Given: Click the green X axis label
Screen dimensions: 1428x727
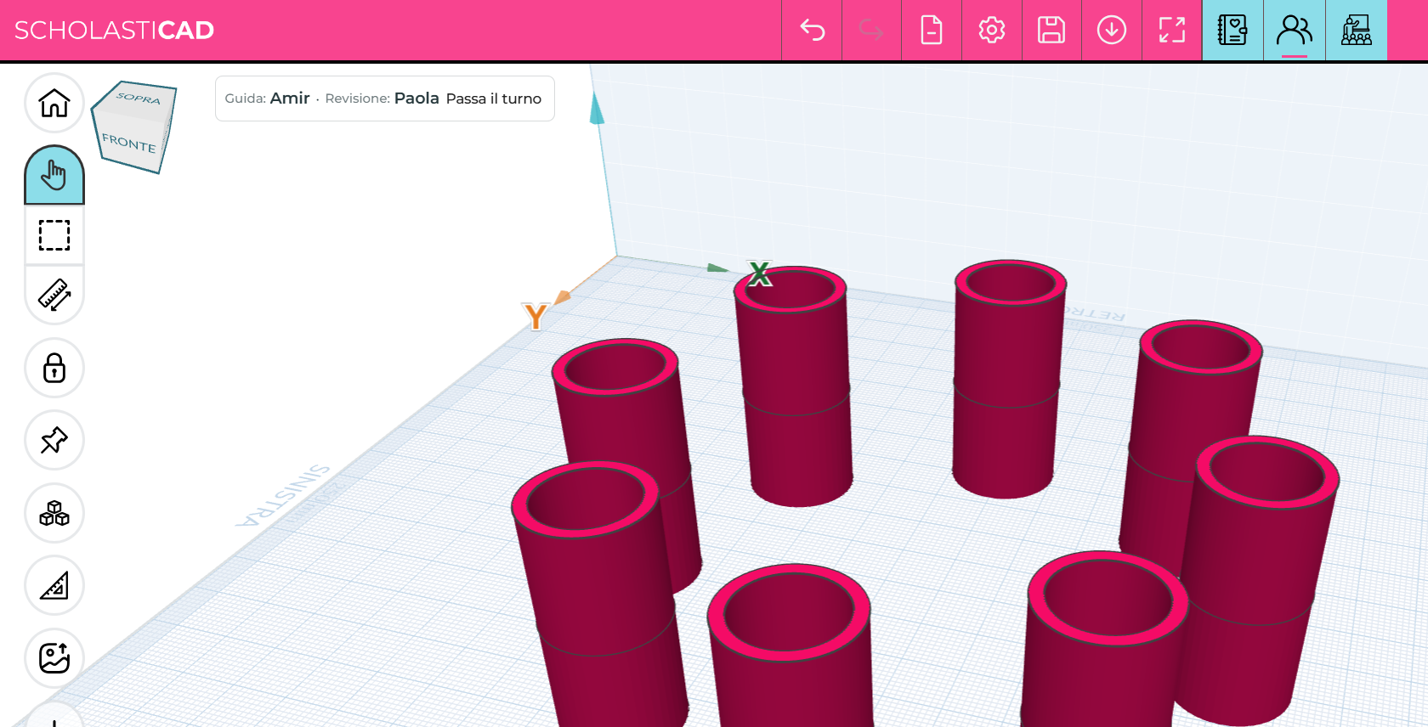Looking at the screenshot, I should pyautogui.click(x=760, y=273).
